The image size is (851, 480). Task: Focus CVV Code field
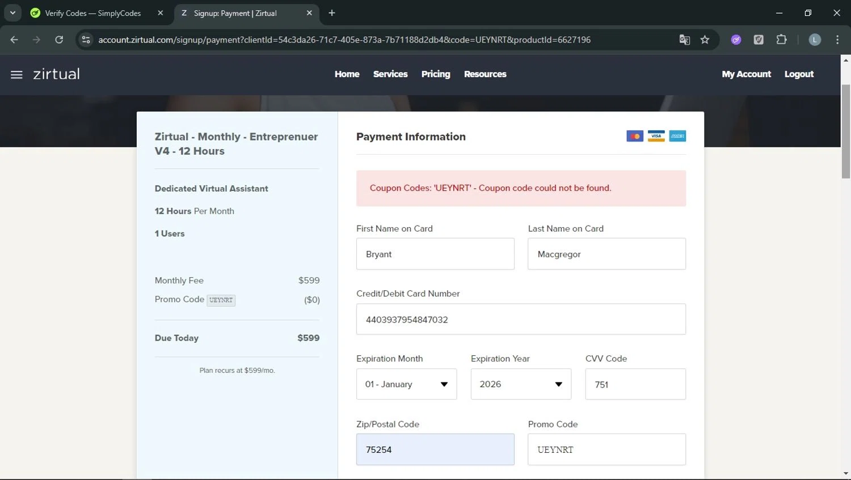(635, 384)
